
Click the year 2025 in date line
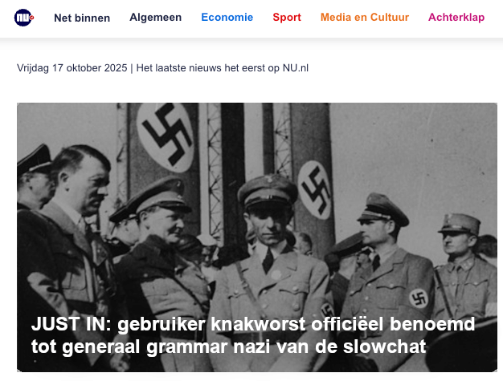pos(116,68)
